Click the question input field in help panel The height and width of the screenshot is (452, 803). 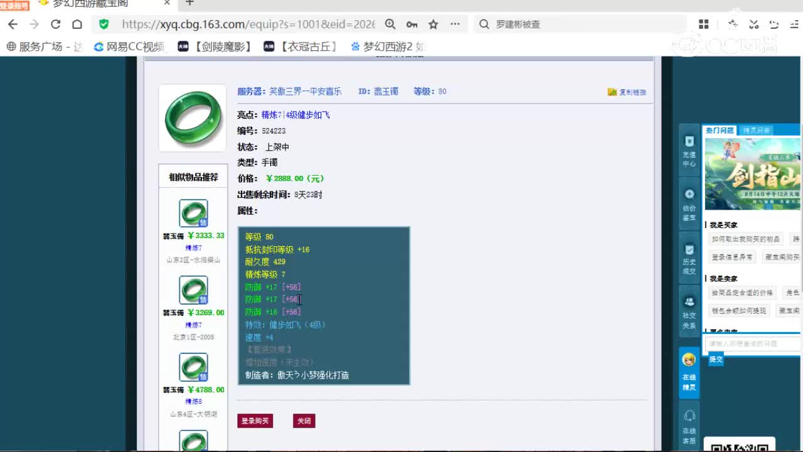753,344
